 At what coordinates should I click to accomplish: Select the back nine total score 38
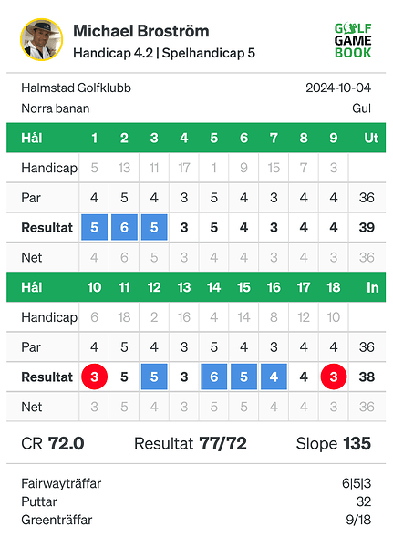tap(367, 377)
